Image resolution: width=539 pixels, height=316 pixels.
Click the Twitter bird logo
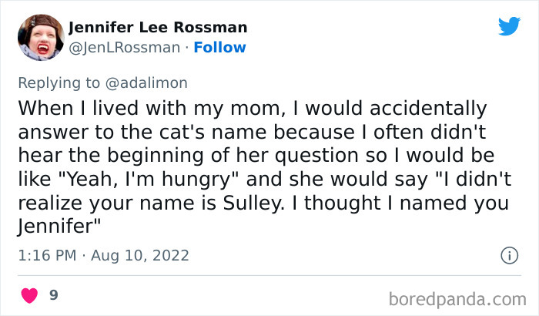[x=509, y=27]
